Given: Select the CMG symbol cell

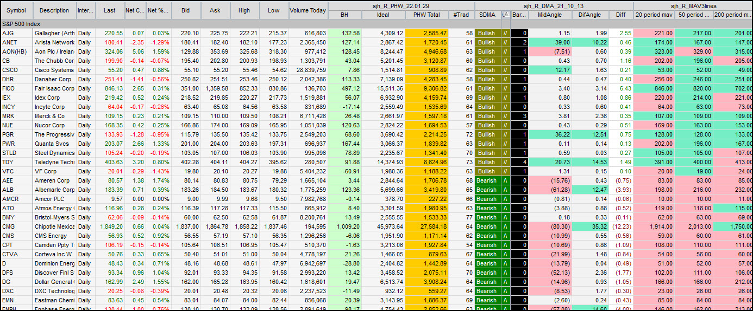Looking at the screenshot, I should point(16,226).
